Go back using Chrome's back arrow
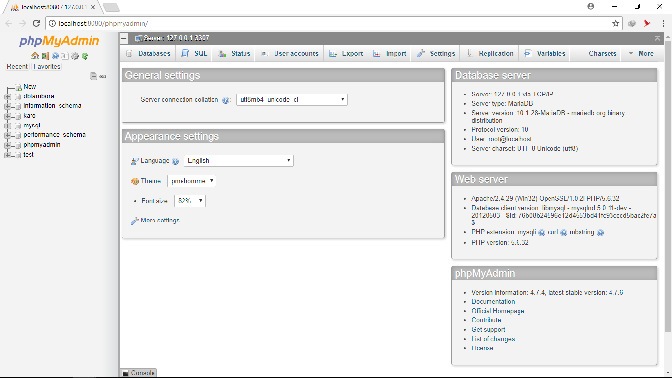 point(9,23)
